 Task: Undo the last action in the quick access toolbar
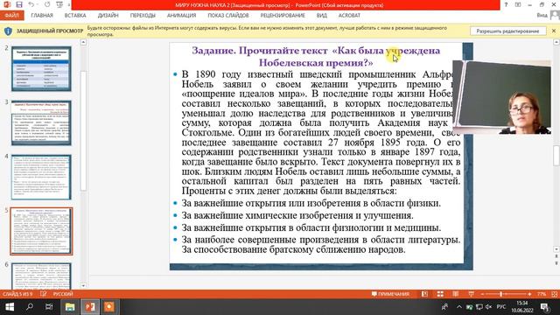[x=31, y=5]
